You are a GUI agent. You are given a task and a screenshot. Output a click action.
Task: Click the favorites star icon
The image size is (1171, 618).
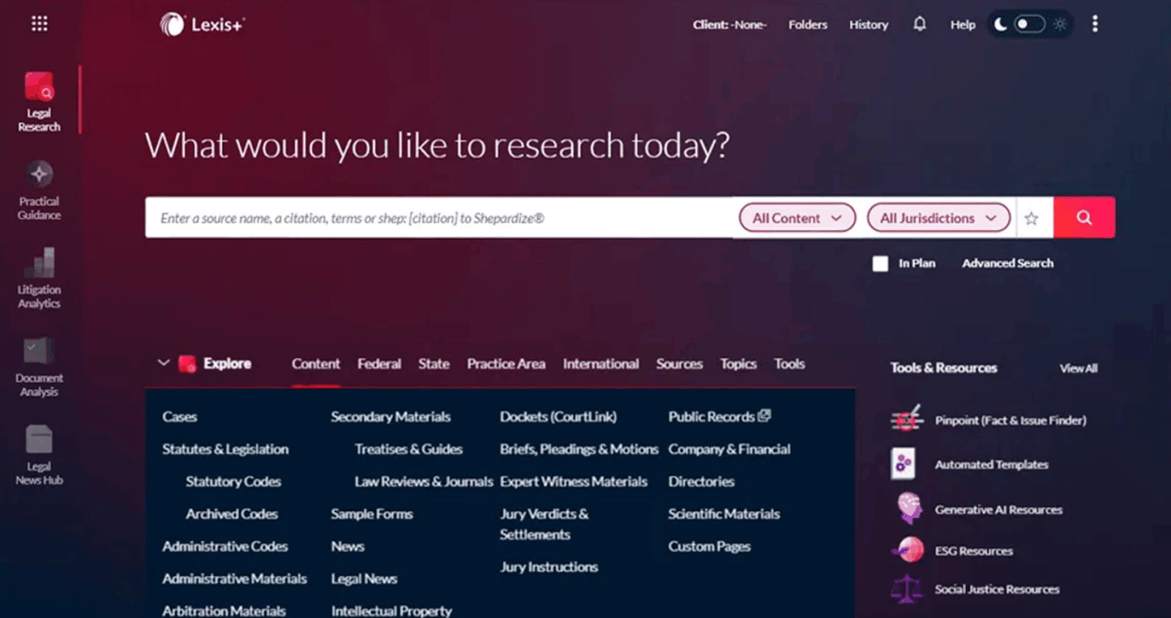(1031, 218)
